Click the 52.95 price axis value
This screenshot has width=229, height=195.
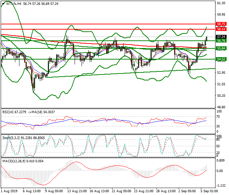(x=221, y=73)
